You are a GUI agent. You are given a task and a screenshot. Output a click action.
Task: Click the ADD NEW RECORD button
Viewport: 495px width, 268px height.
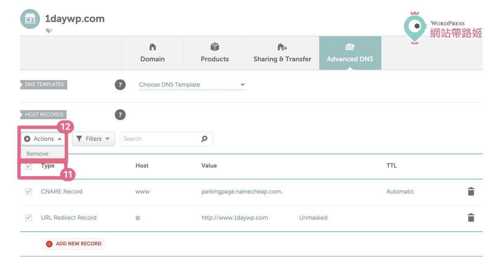(73, 244)
